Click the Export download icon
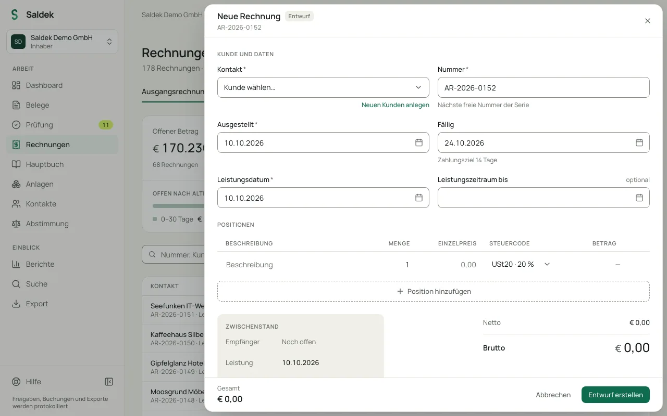667x416 pixels. 16,304
